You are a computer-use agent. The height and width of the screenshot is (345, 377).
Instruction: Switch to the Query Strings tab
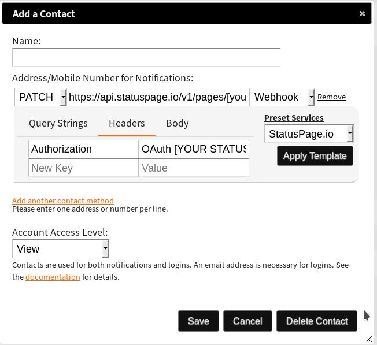pos(58,123)
